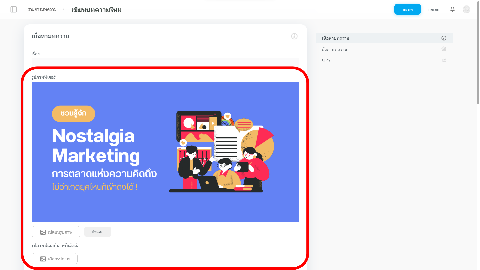Click info icon in เนื้อหาบทความ card header

point(294,36)
